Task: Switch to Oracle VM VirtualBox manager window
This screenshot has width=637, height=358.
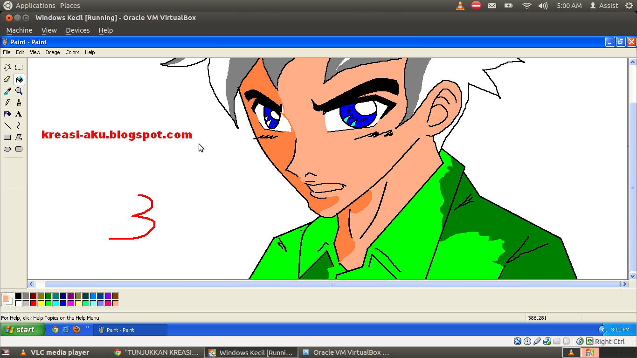Action: (x=345, y=352)
